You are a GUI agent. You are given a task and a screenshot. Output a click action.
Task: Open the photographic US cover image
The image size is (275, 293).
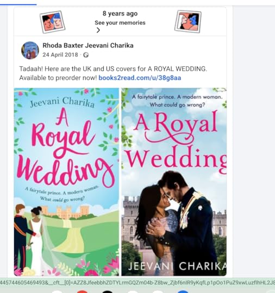(174, 182)
